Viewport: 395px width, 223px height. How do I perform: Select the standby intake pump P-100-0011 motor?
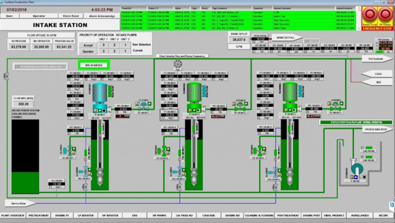point(100,93)
